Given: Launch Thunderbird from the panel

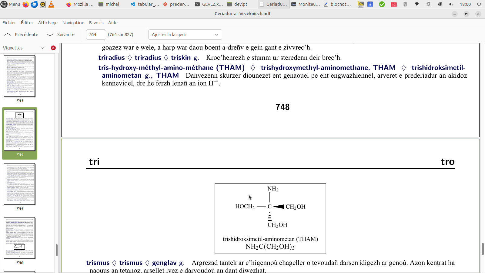Looking at the screenshot, I should pyautogui.click(x=34, y=4).
